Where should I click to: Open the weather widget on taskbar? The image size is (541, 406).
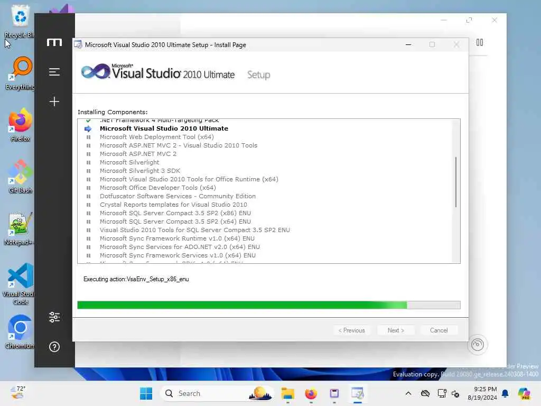point(18,393)
